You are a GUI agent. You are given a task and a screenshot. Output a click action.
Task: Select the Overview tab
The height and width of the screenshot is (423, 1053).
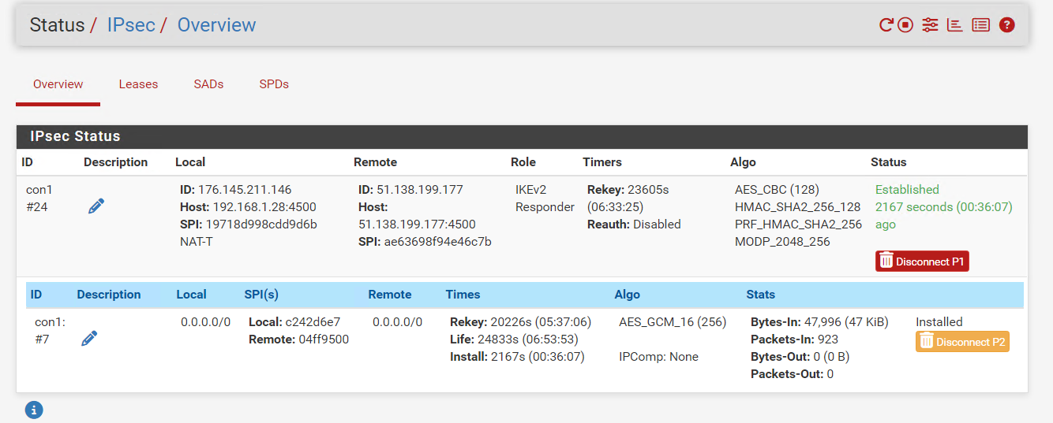(58, 84)
